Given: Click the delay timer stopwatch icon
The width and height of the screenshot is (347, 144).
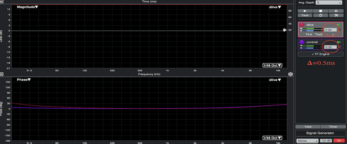Looking at the screenshot, I should pos(321,15).
